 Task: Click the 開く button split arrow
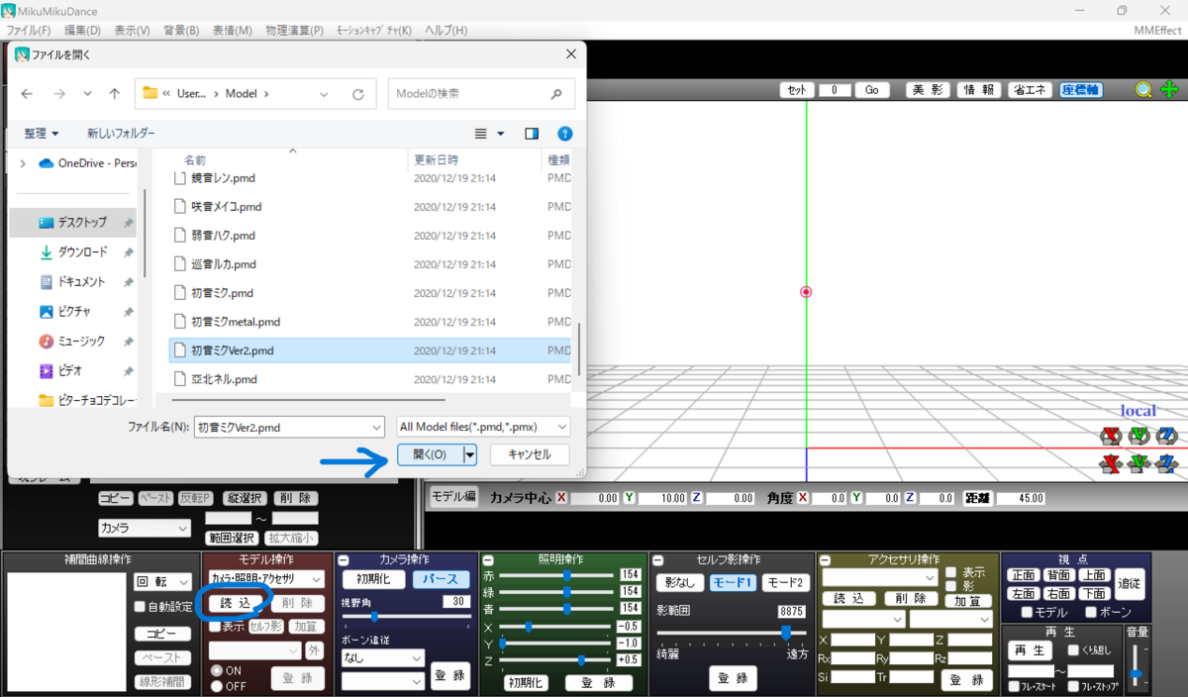pos(470,454)
